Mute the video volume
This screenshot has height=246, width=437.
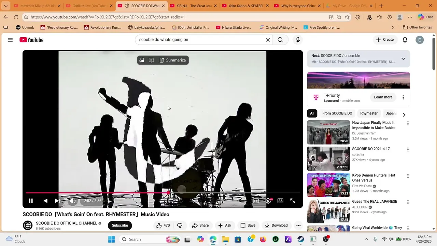point(73,201)
